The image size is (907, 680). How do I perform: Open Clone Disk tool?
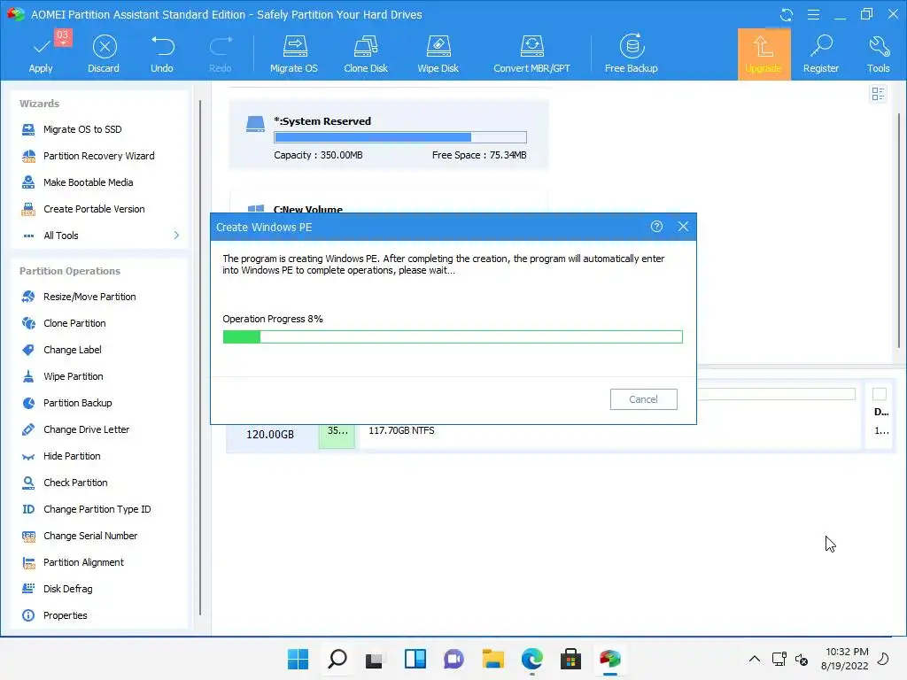[x=366, y=53]
